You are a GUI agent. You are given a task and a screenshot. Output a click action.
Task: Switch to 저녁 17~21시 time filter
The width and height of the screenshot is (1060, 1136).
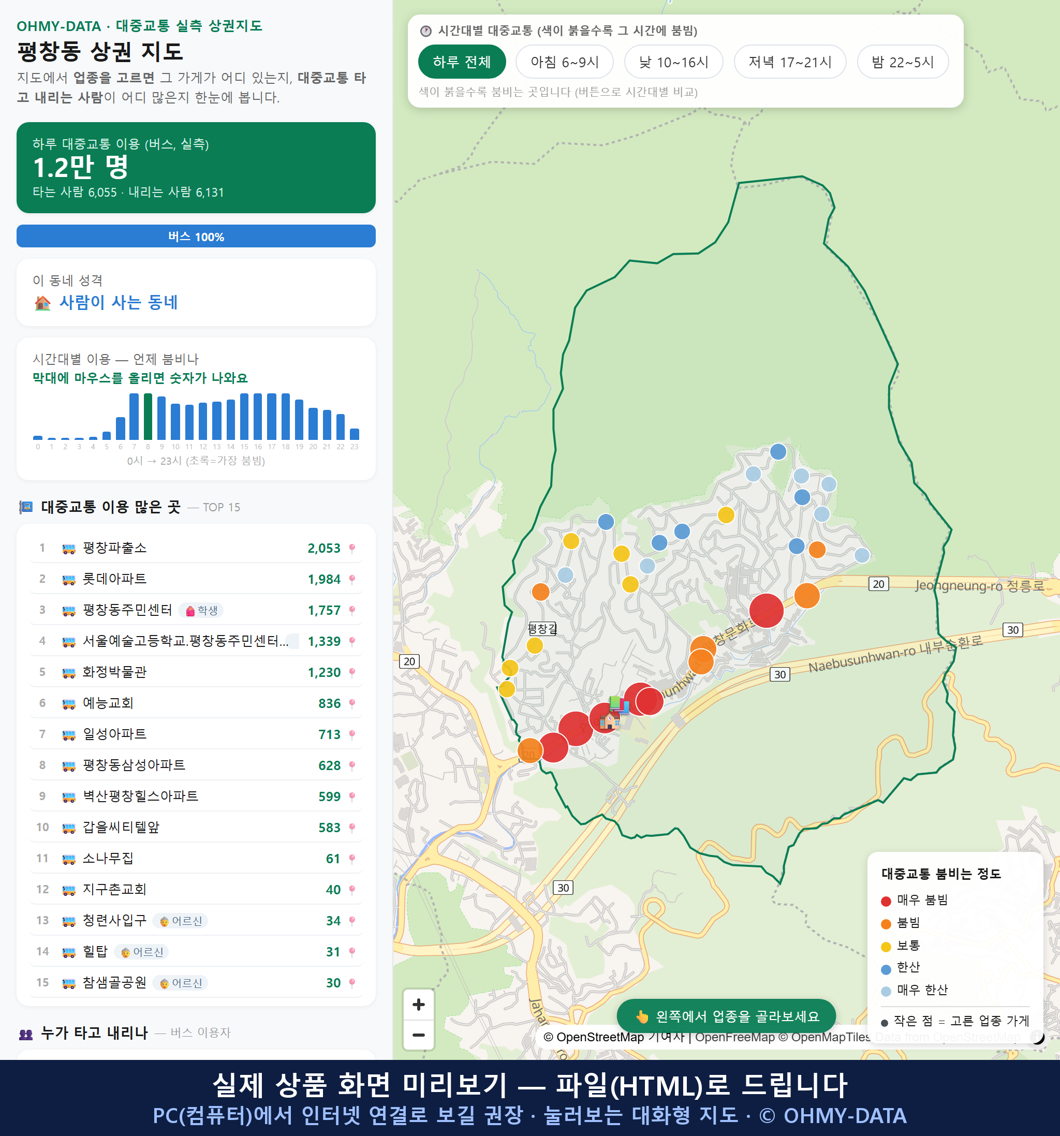pos(789,62)
